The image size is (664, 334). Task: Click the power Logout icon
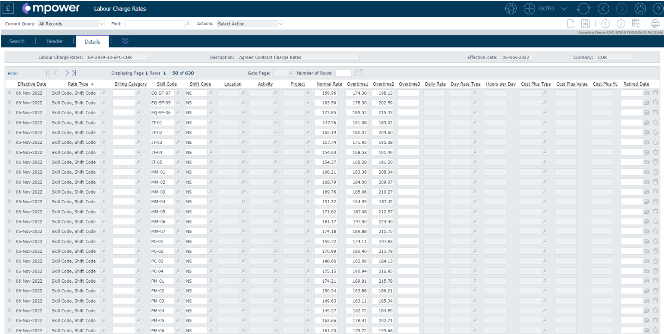coord(640,9)
